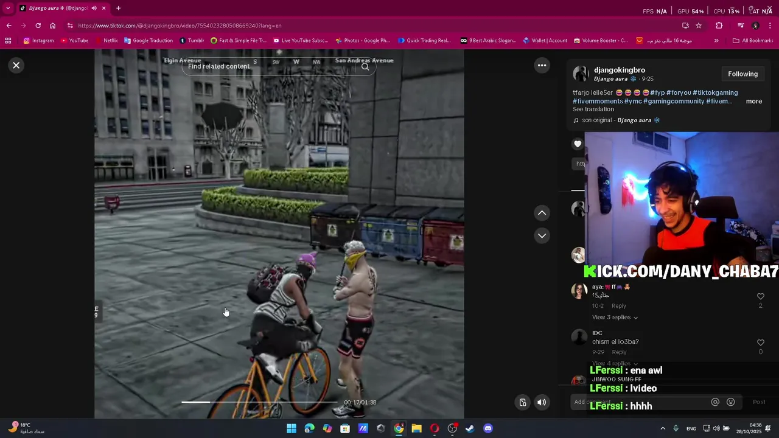Open the #gamingcommunity hashtag
This screenshot has height=438, width=779.
point(673,101)
